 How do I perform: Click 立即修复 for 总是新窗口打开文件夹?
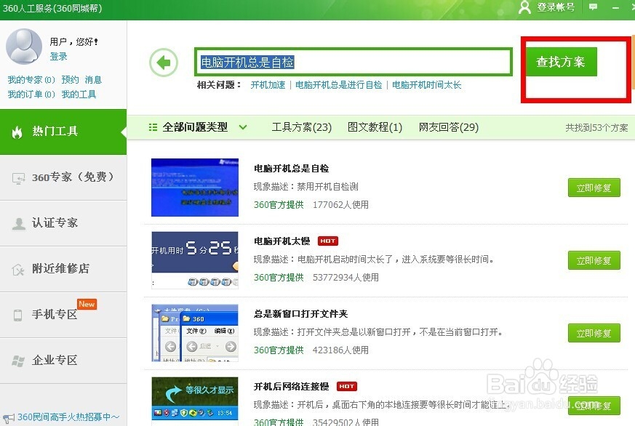(x=594, y=334)
